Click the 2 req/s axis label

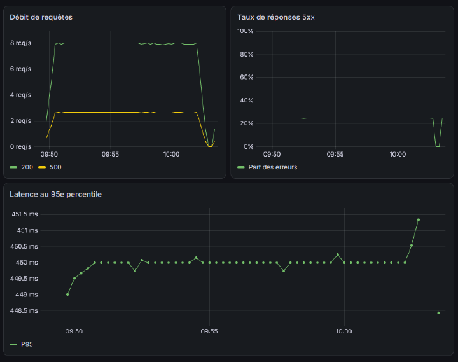coord(20,121)
